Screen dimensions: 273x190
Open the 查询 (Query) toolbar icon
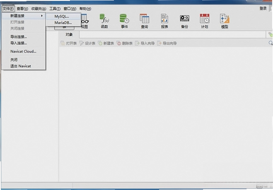point(144,21)
